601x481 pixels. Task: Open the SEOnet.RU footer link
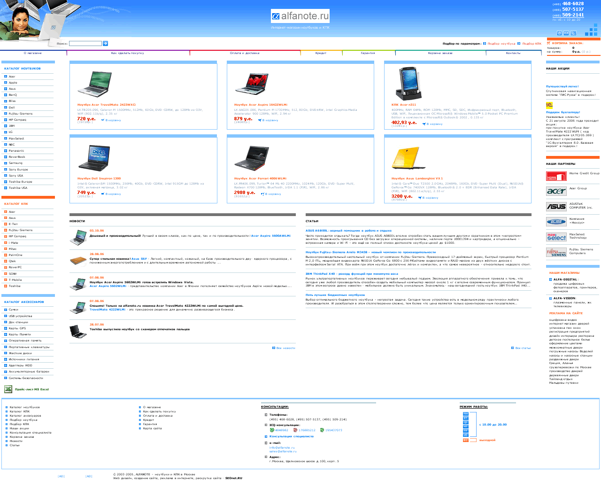click(x=234, y=478)
